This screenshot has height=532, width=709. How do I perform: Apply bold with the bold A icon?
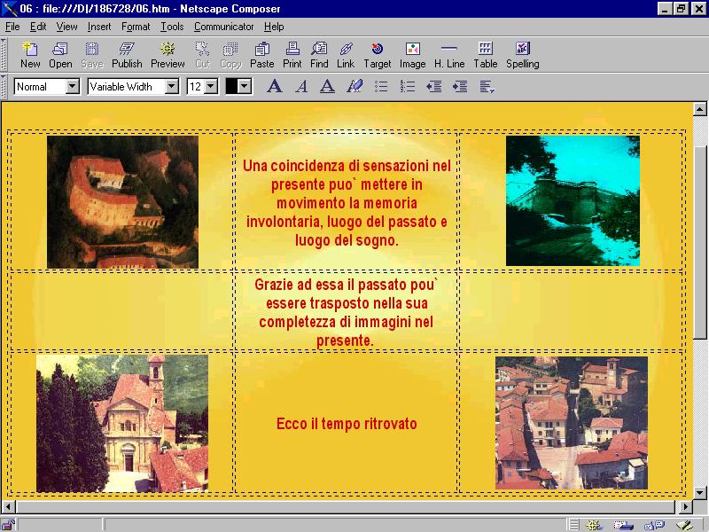tap(275, 86)
